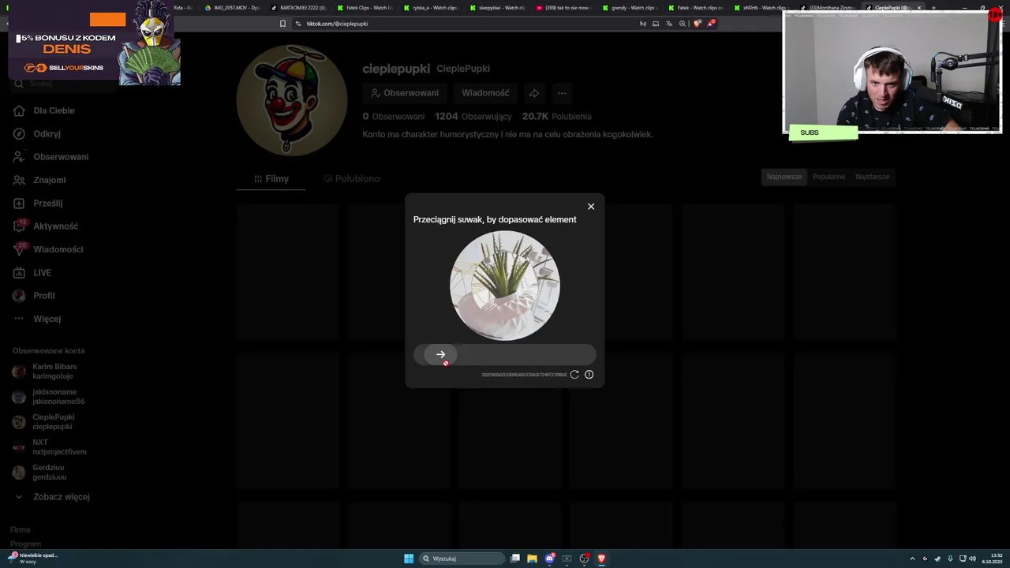The height and width of the screenshot is (568, 1010).
Task: Click the taskbar volume icon
Action: 972,559
